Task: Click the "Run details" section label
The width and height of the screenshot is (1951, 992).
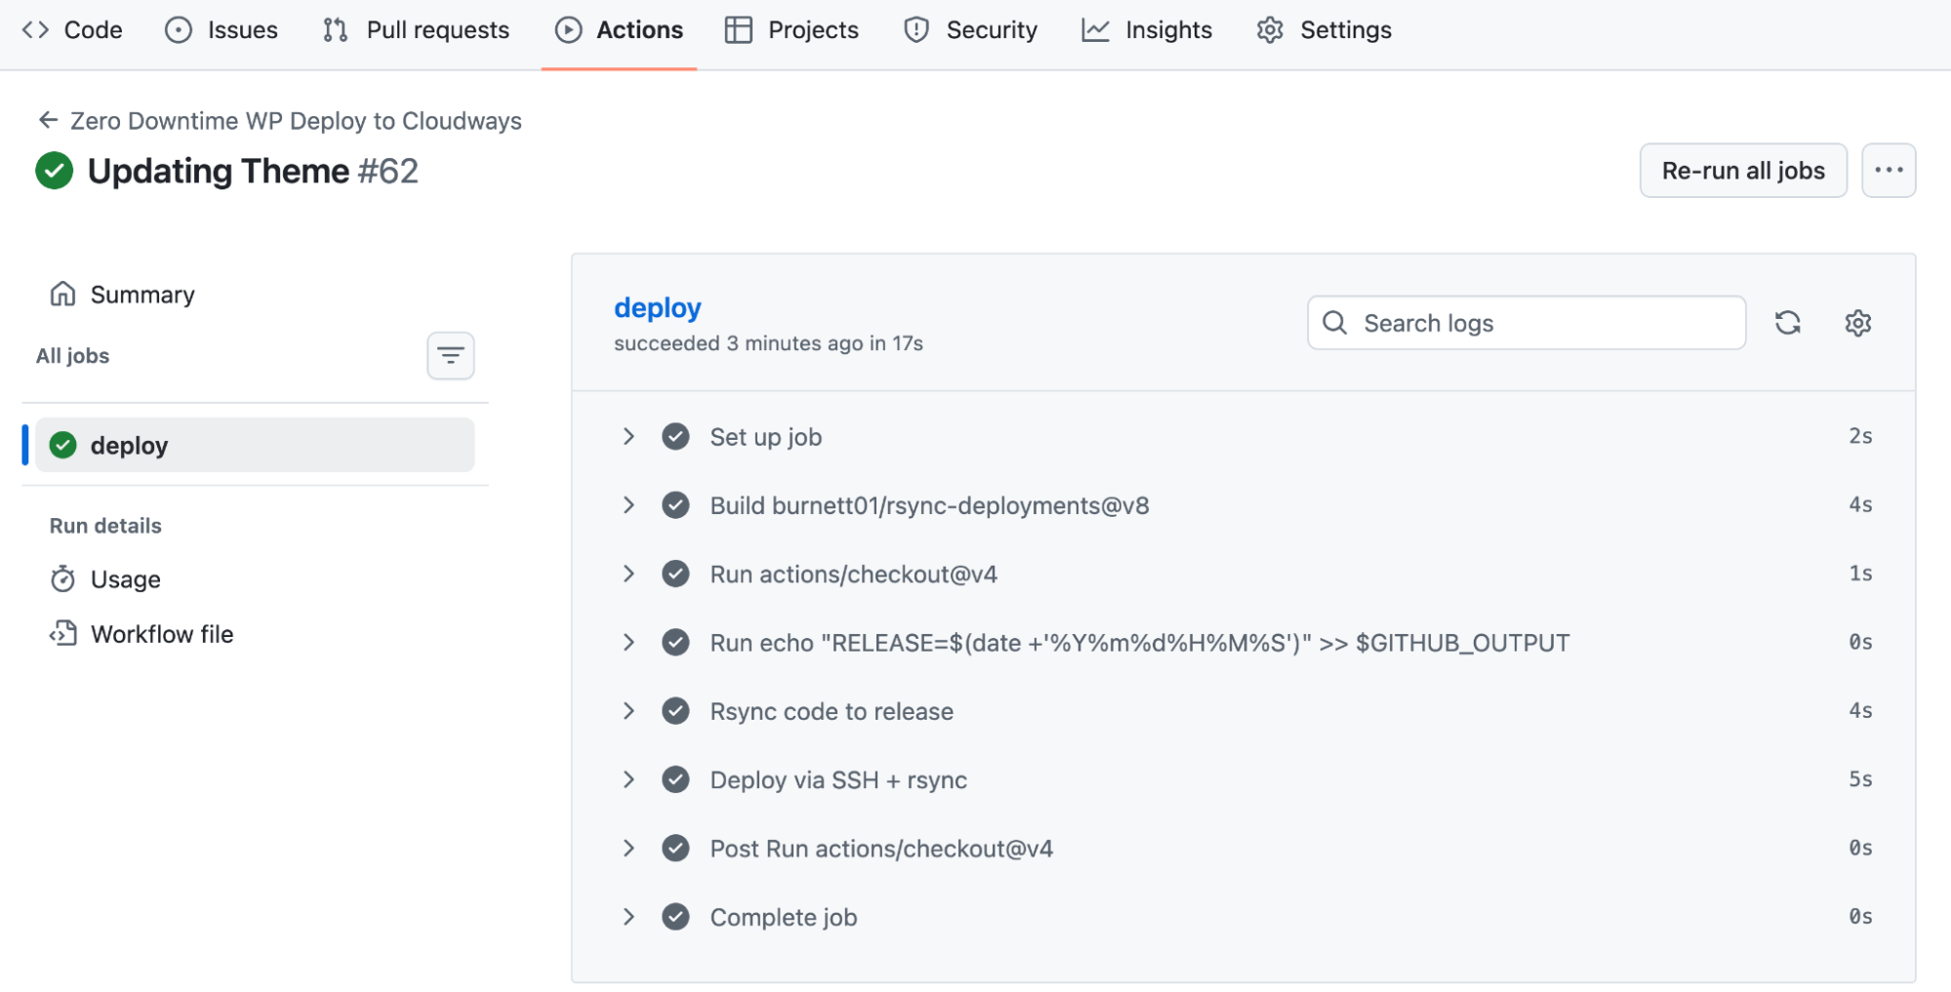Action: click(x=105, y=526)
